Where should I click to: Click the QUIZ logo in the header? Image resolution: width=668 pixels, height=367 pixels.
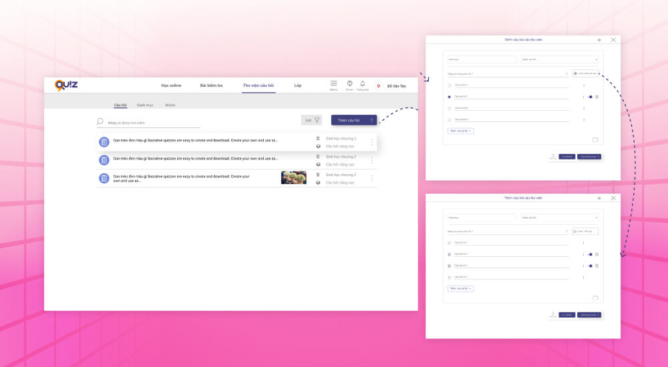tap(66, 85)
